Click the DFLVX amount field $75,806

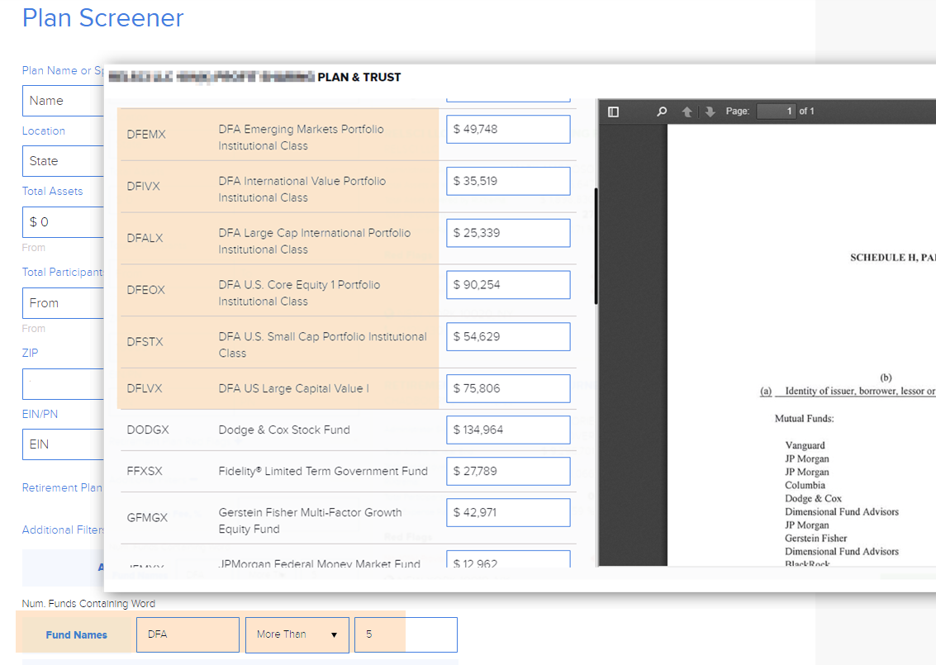(508, 388)
